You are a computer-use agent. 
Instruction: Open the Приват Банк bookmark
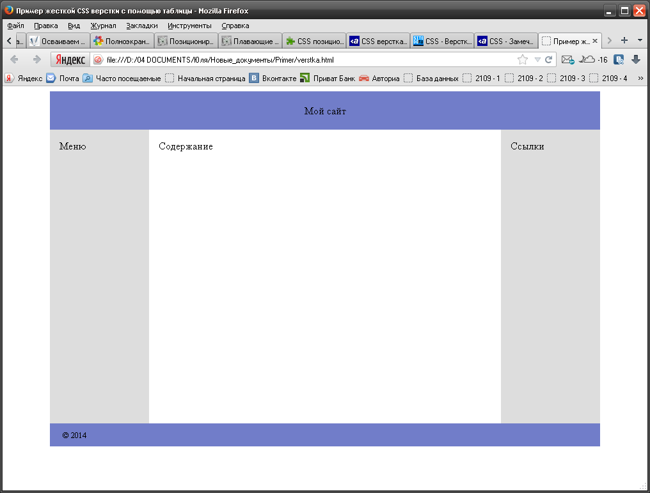tap(328, 79)
